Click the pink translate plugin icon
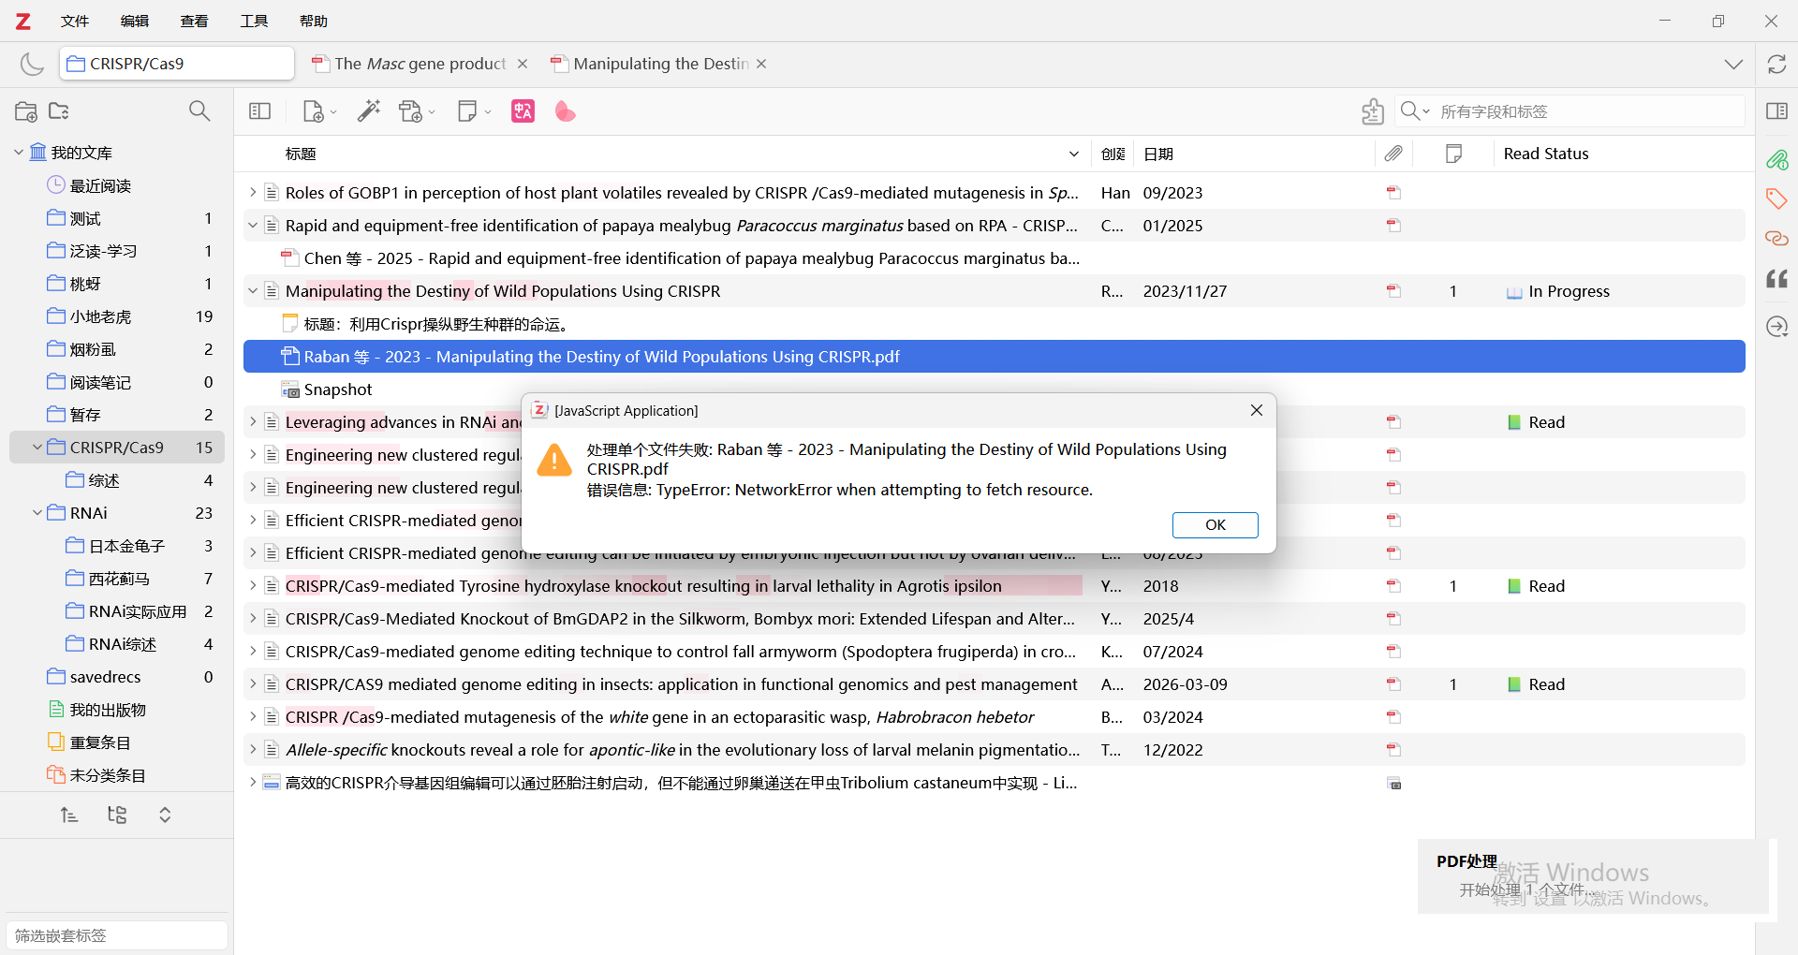The width and height of the screenshot is (1798, 955). [x=523, y=111]
